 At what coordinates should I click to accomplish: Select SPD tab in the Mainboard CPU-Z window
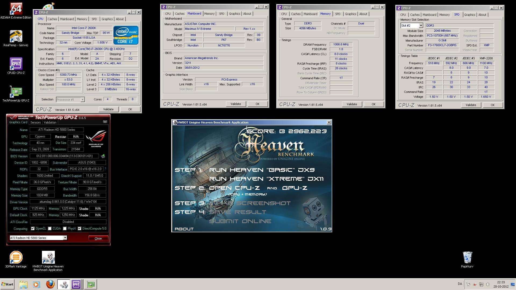click(221, 14)
